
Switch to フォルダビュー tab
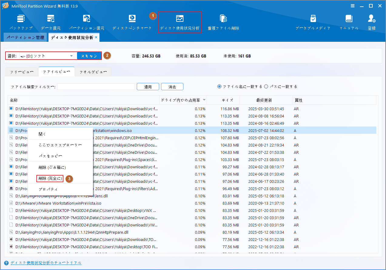(x=93, y=72)
